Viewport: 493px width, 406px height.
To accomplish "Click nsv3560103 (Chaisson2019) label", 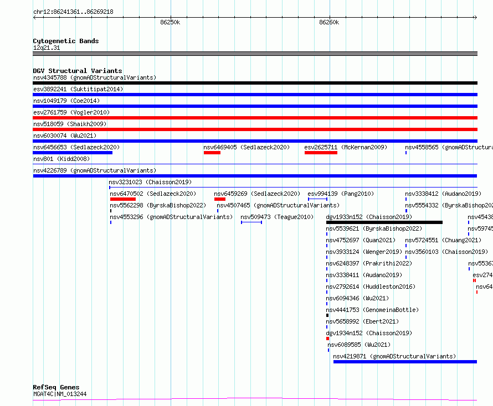I will (446, 252).
